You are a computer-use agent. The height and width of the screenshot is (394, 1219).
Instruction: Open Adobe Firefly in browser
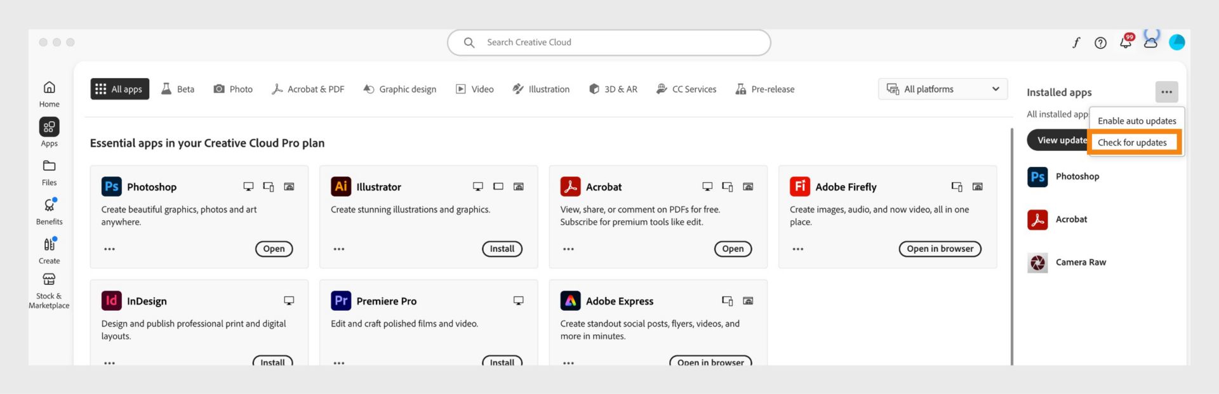[x=940, y=249]
